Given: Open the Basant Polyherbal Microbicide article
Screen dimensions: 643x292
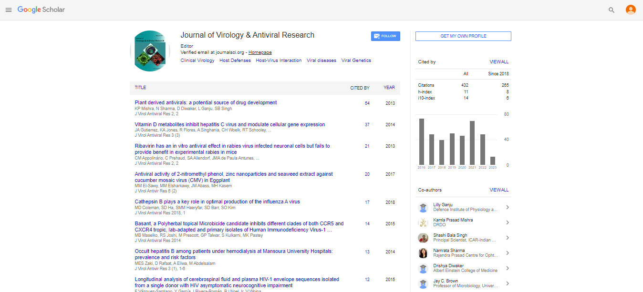Looking at the screenshot, I should (x=239, y=226).
